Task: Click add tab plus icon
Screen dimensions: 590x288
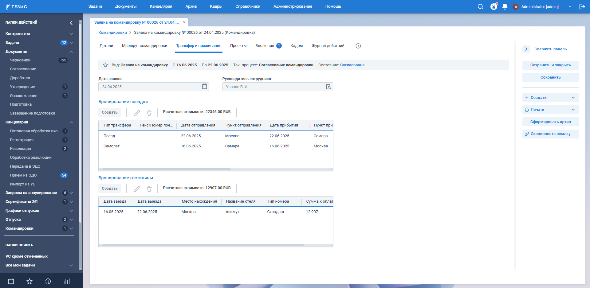Action: click(x=358, y=46)
